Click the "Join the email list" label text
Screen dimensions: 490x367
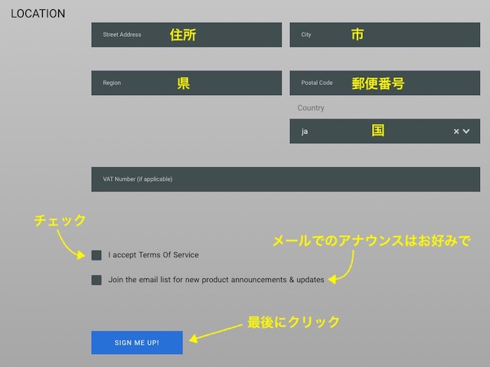pyautogui.click(x=216, y=280)
